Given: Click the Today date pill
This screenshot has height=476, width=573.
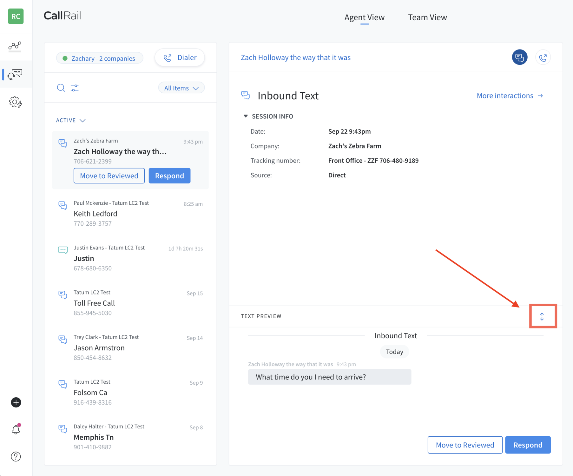Looking at the screenshot, I should (x=394, y=352).
